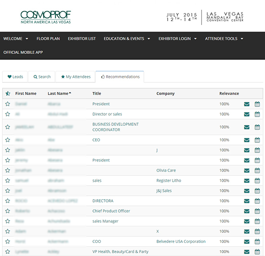Click the Cosmoprof North America logo

tap(46, 17)
